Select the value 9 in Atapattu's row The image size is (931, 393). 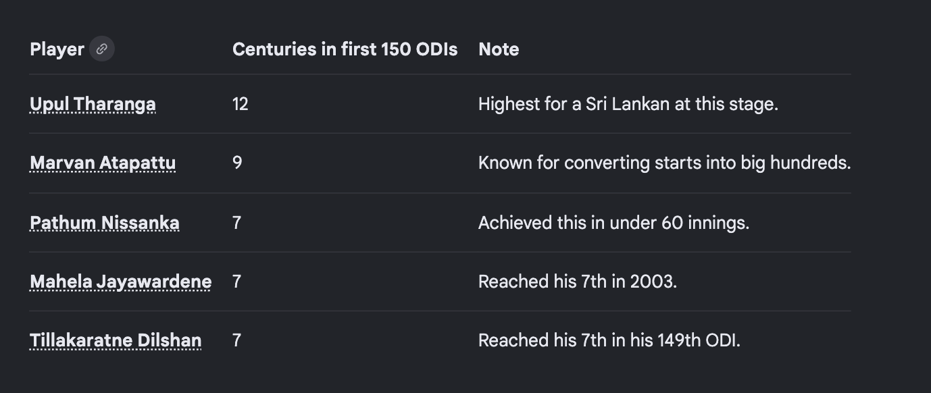pyautogui.click(x=237, y=163)
